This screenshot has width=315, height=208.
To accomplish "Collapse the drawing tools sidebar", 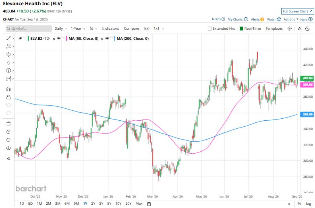I will point(8,159).
